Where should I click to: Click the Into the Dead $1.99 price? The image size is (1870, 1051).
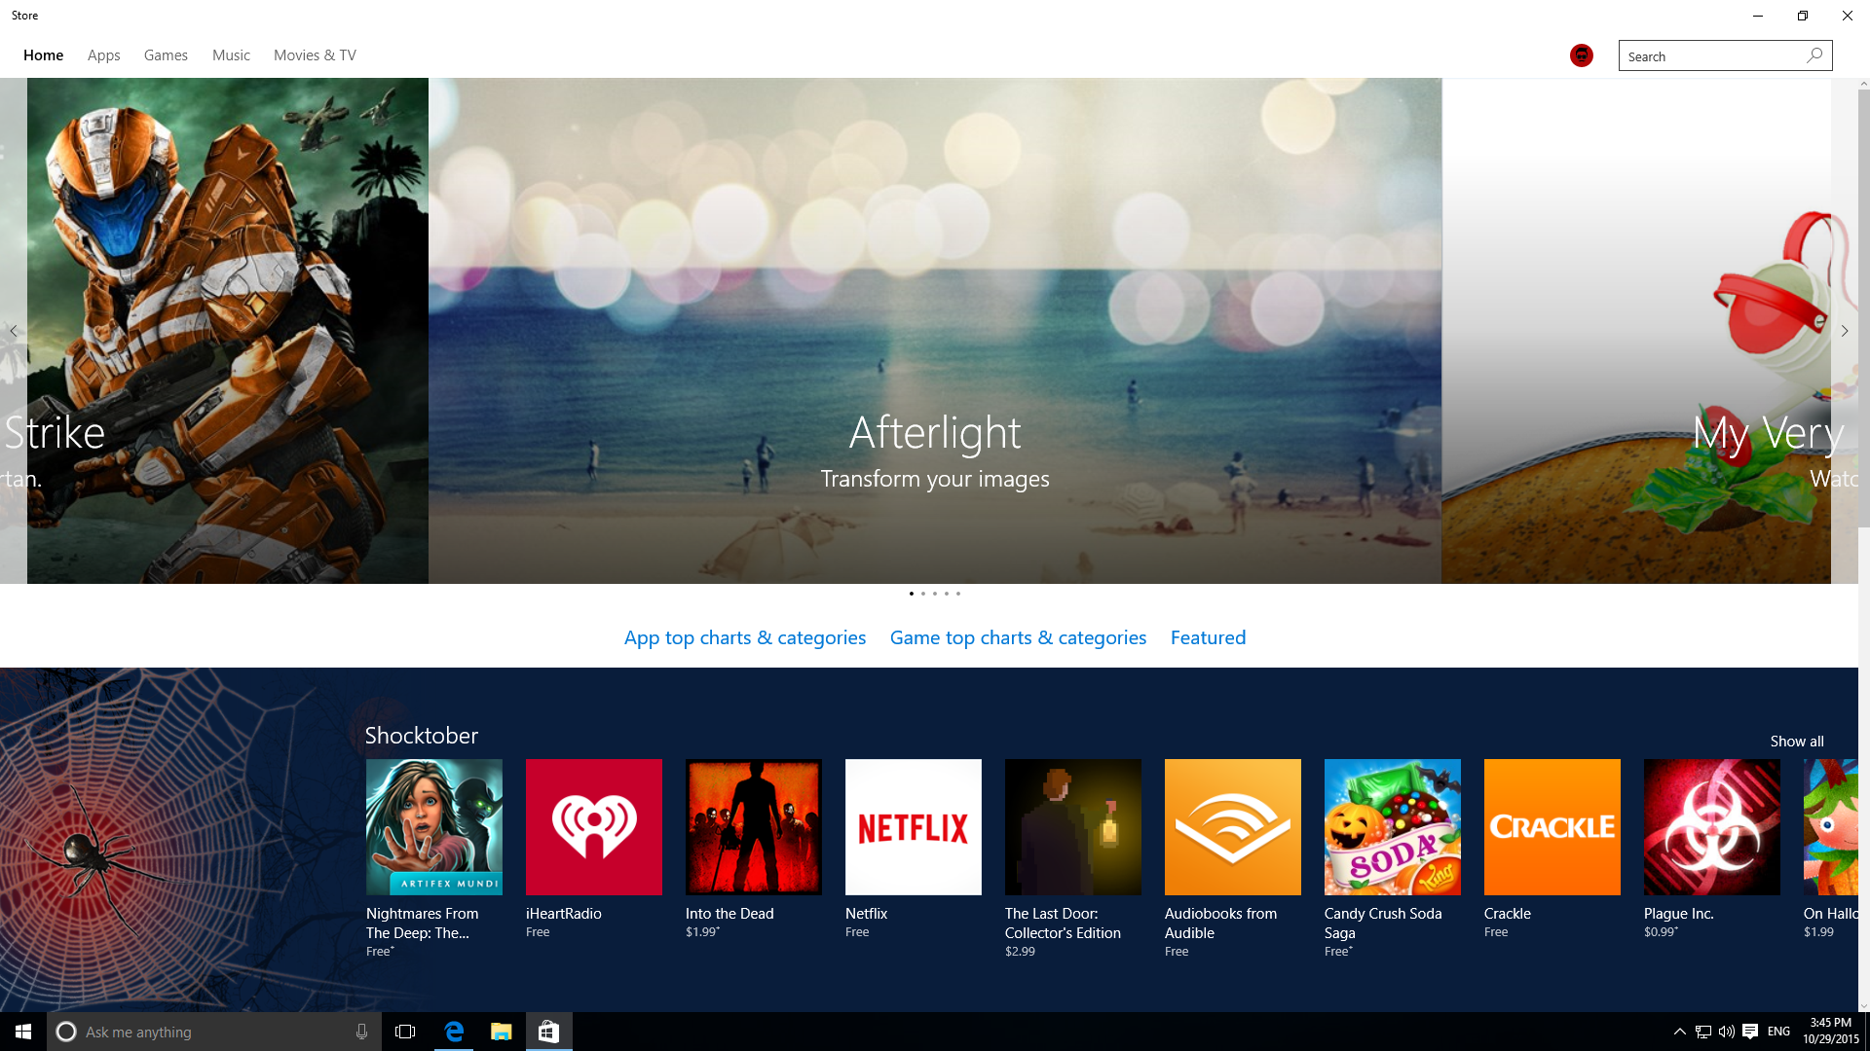(x=702, y=932)
